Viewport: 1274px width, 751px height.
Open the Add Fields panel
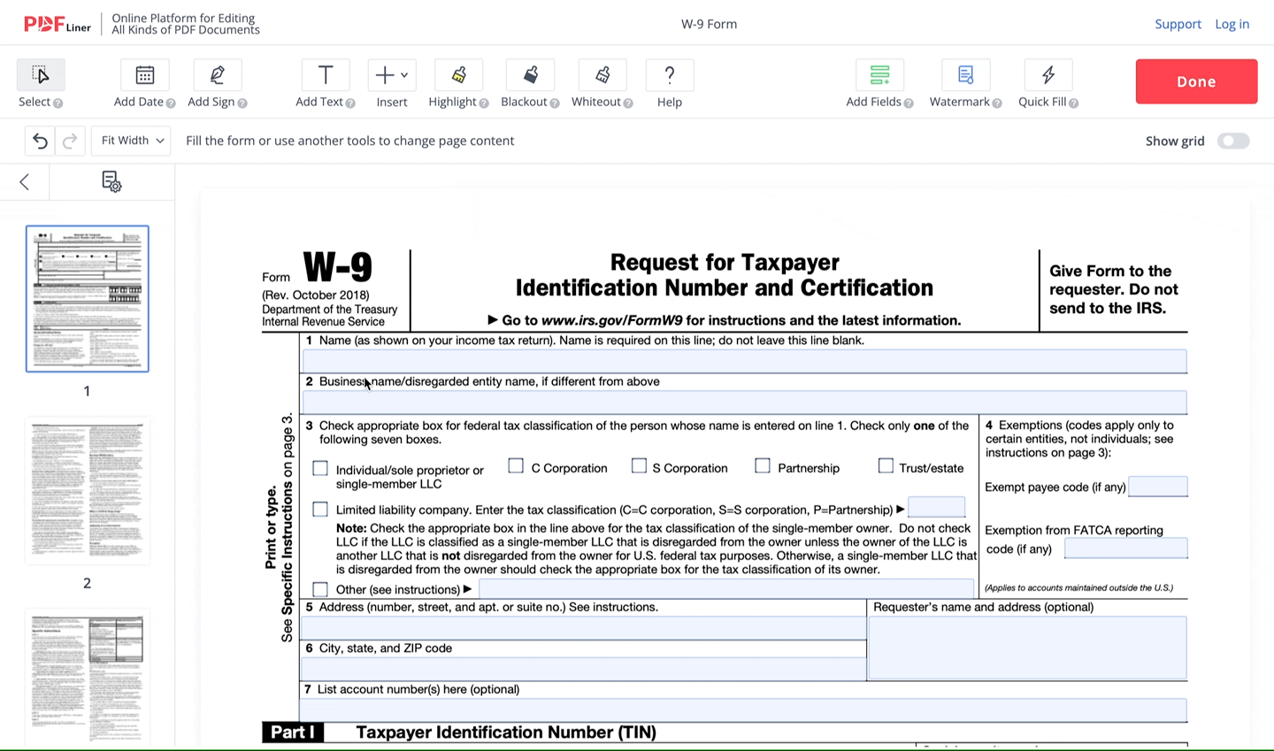point(879,84)
